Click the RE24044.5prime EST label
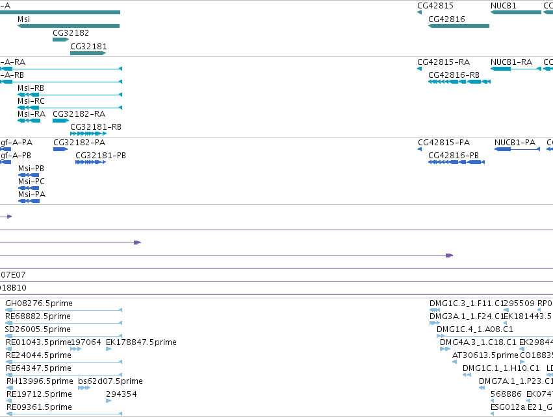 click(x=38, y=355)
